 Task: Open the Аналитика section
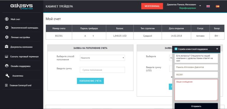pos(18,76)
